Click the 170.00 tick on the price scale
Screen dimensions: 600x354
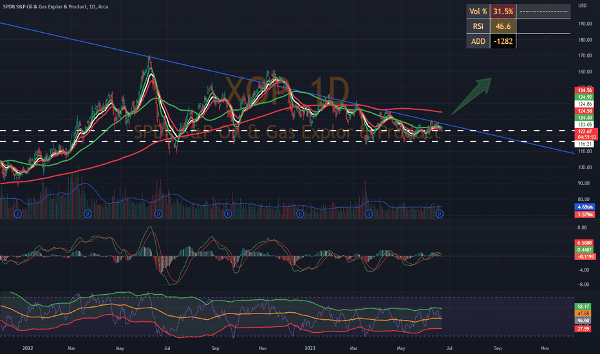(585, 55)
